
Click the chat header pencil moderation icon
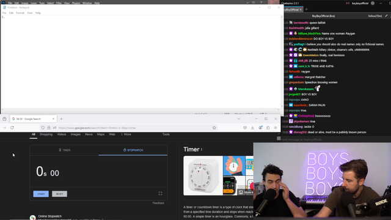[x=386, y=16]
